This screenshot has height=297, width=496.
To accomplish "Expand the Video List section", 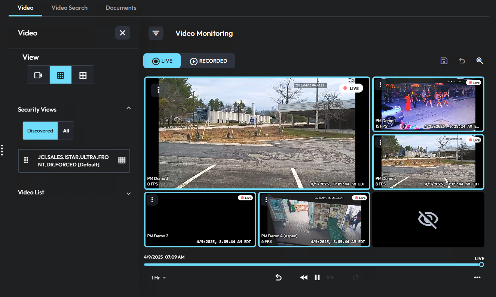I will 128,193.
